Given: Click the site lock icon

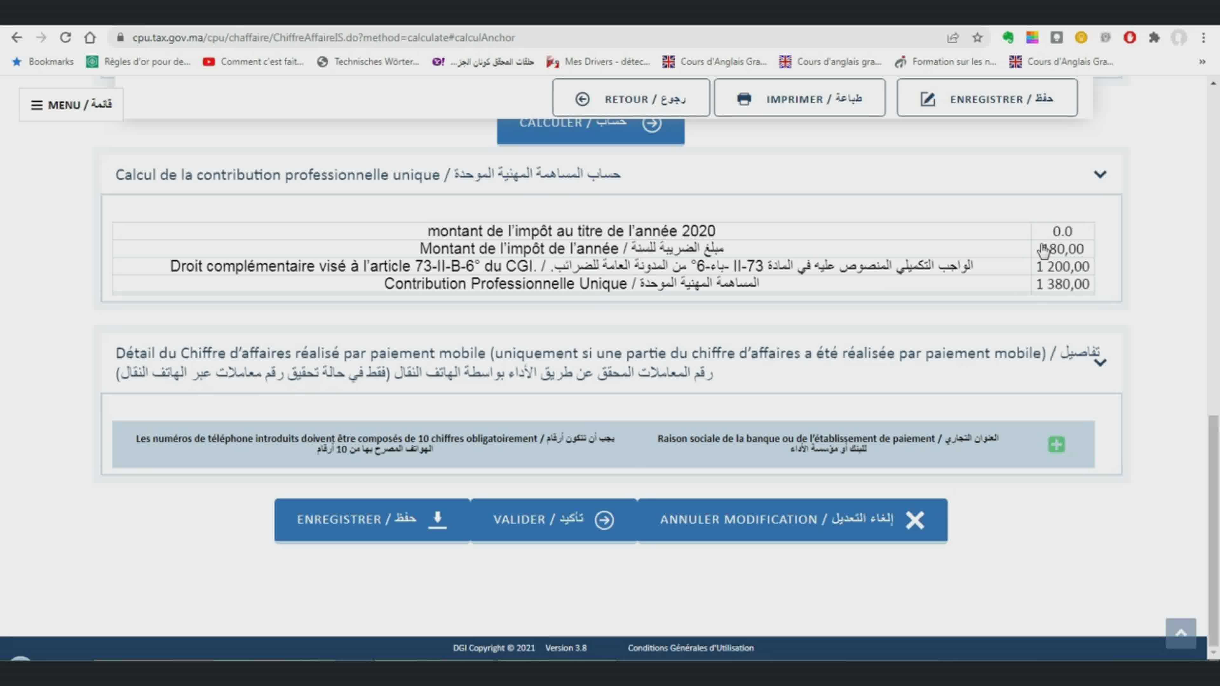Looking at the screenshot, I should point(120,37).
